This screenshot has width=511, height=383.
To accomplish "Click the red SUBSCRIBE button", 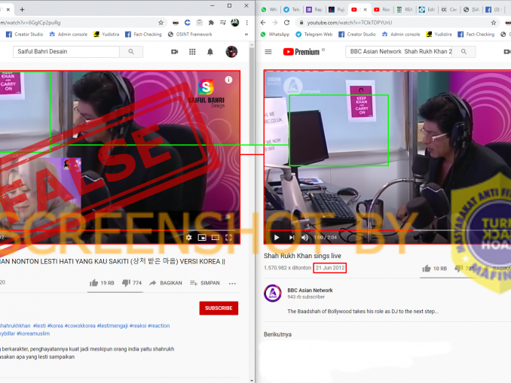I will point(219,309).
